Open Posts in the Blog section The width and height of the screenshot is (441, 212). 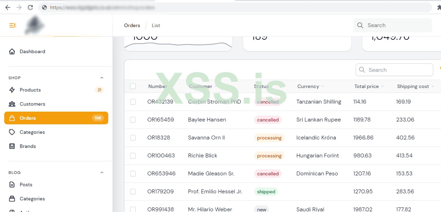tap(56, 185)
